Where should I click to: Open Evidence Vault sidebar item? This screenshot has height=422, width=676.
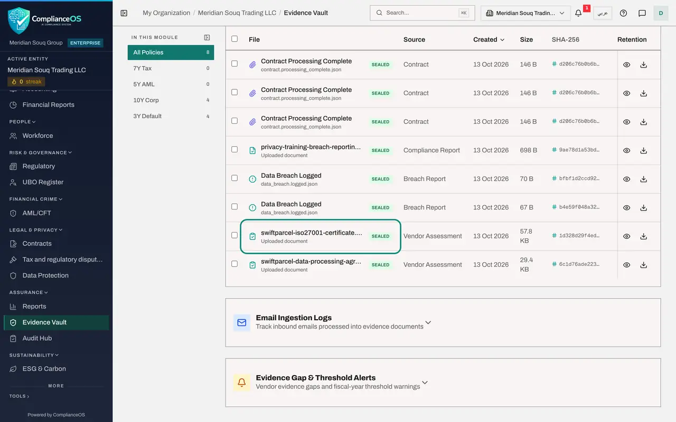tap(56, 322)
